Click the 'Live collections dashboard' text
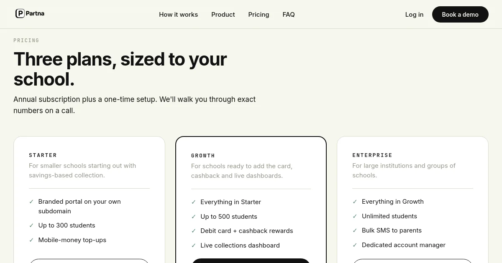The width and height of the screenshot is (502, 263). point(240,245)
